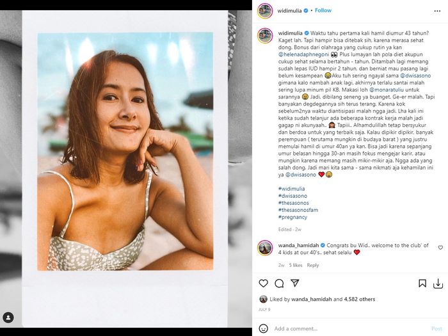Open the comment bubble icon
448x336 pixels.
click(279, 283)
